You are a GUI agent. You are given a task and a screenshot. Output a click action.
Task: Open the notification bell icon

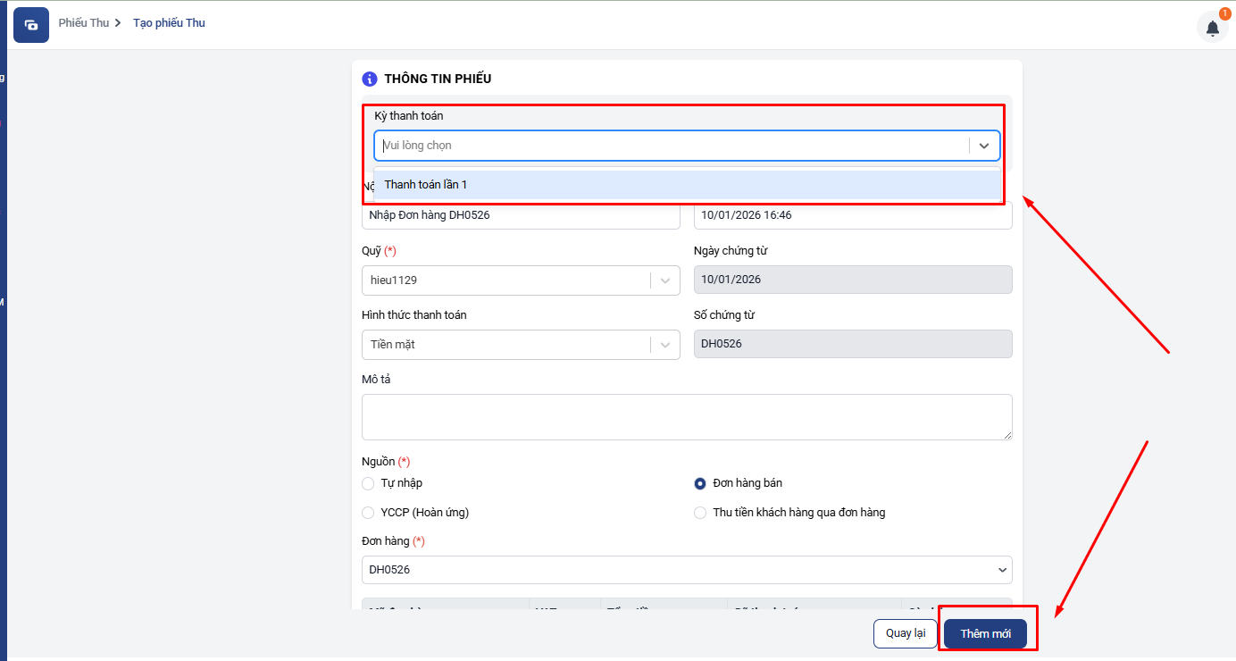pyautogui.click(x=1212, y=28)
